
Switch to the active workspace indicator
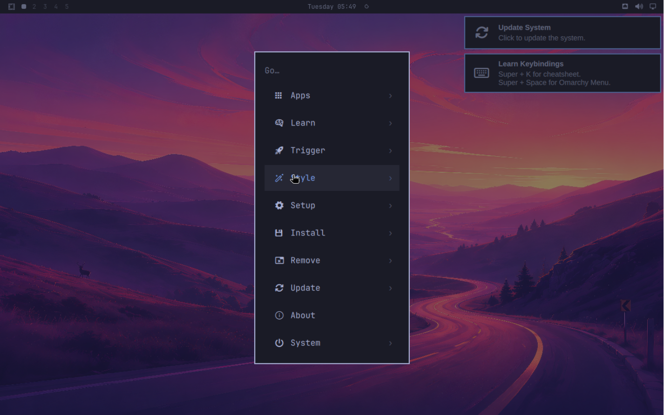24,7
